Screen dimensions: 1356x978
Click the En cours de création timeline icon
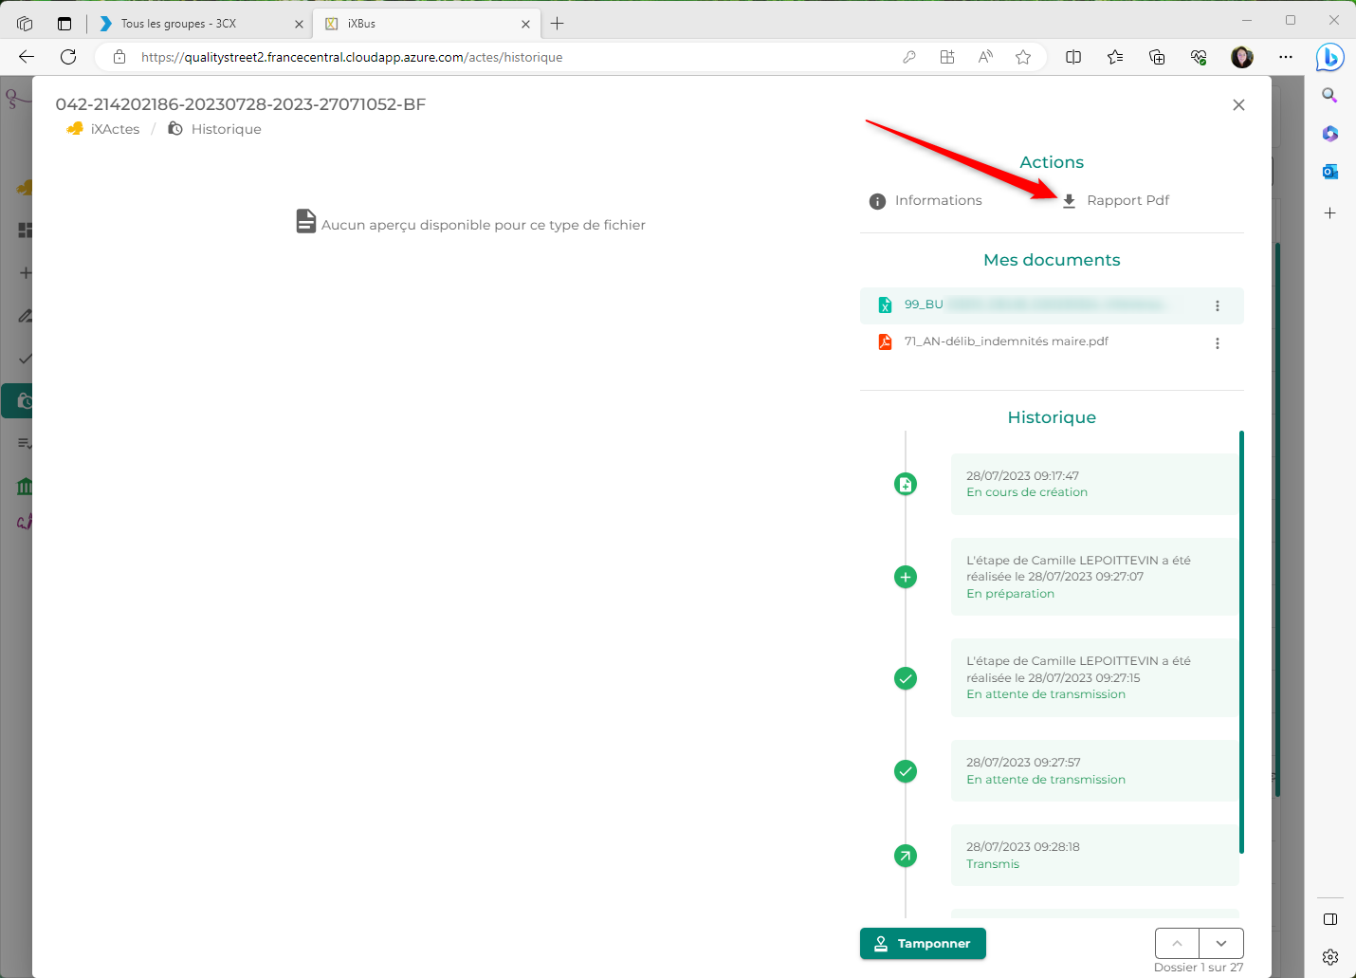[906, 484]
